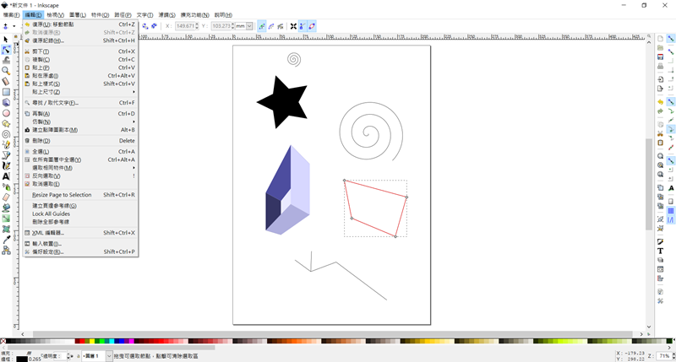
Task: Select the Node edit tool
Action: (6, 50)
